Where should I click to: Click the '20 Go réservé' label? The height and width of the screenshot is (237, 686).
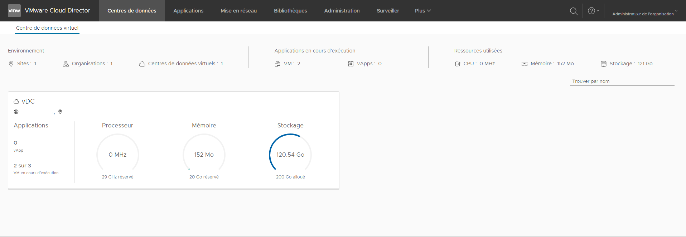(x=204, y=177)
